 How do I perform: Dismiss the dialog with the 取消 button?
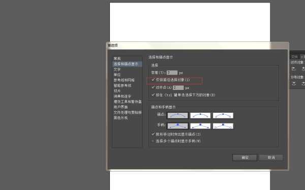click(271, 157)
